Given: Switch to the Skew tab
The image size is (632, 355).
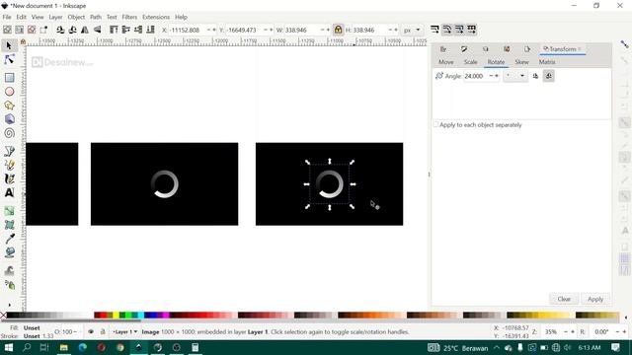Looking at the screenshot, I should tap(521, 62).
